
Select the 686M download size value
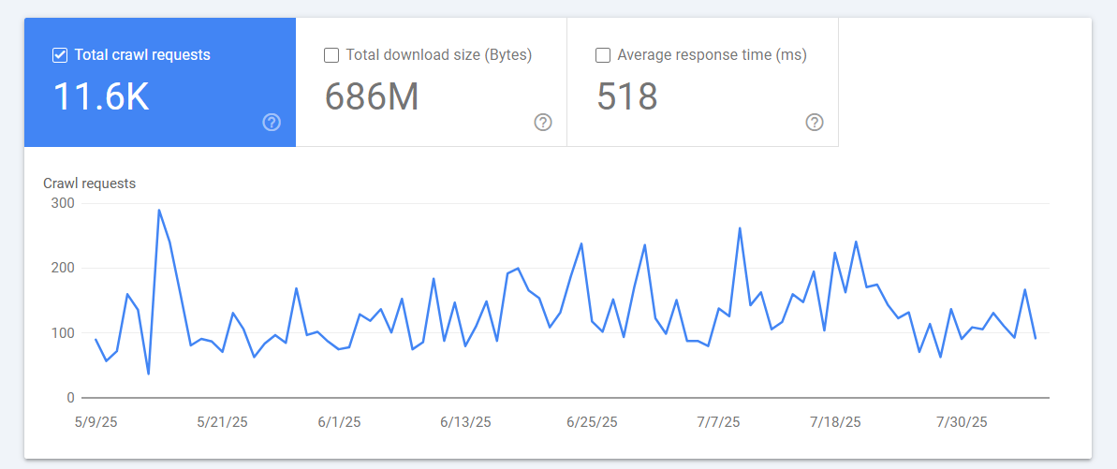click(371, 96)
